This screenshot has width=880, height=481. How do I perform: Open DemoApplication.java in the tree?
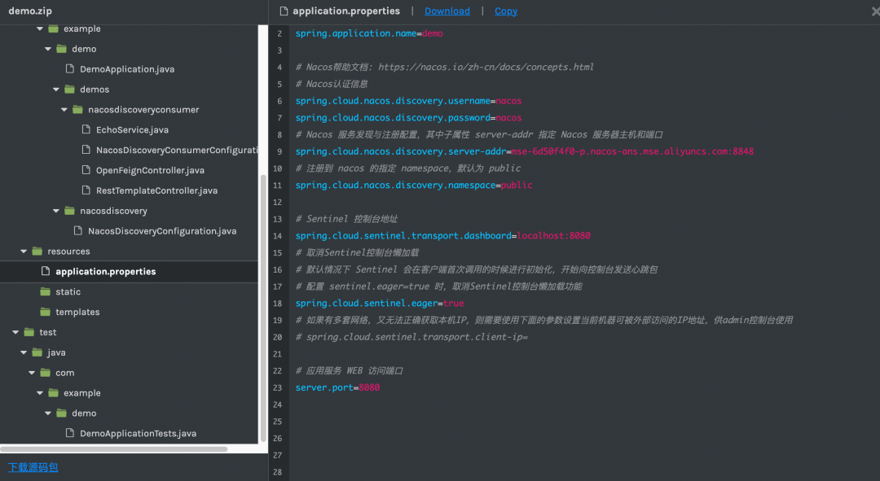point(127,69)
